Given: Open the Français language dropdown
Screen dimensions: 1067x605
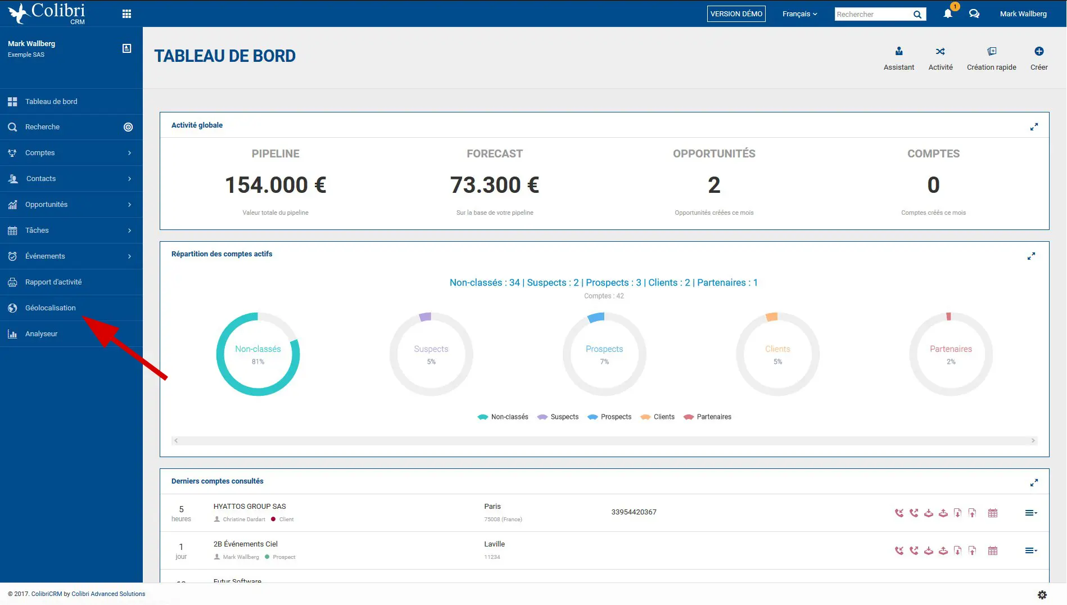Looking at the screenshot, I should tap(799, 14).
